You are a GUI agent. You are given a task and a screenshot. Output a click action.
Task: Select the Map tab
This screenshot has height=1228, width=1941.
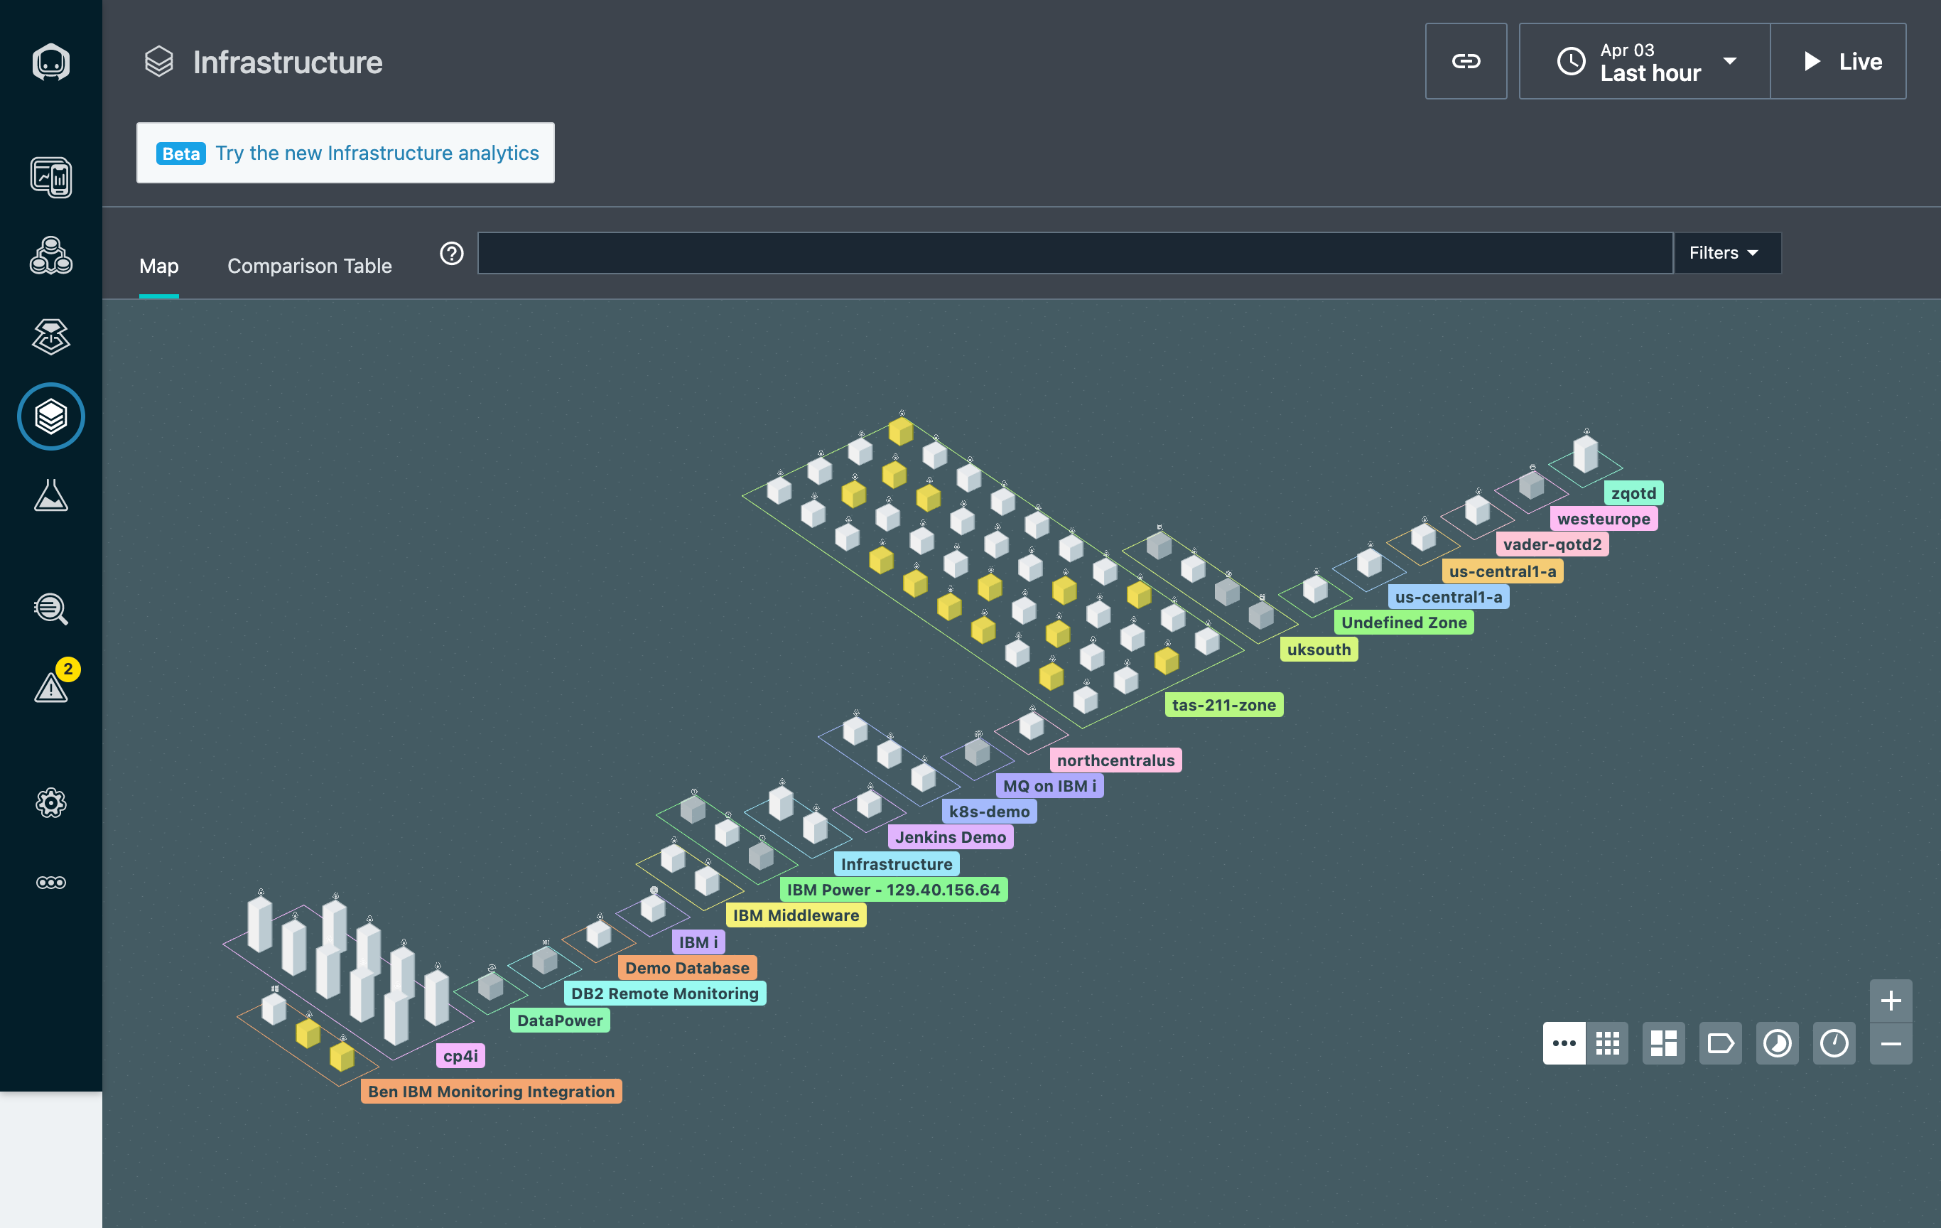click(x=158, y=265)
